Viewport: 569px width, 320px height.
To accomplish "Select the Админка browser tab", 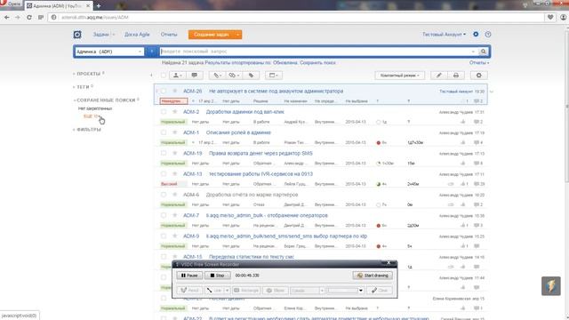I will click(x=58, y=6).
